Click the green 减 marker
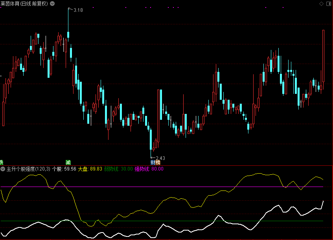Image resolution: width=333 pixels, height=240 pixels. point(68,163)
